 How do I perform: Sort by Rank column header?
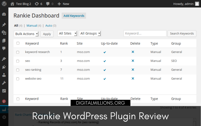(64, 43)
